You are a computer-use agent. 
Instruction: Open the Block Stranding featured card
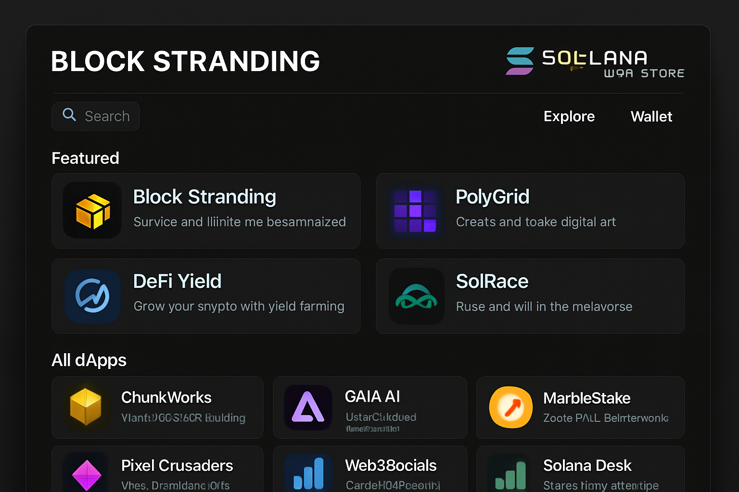tap(206, 211)
